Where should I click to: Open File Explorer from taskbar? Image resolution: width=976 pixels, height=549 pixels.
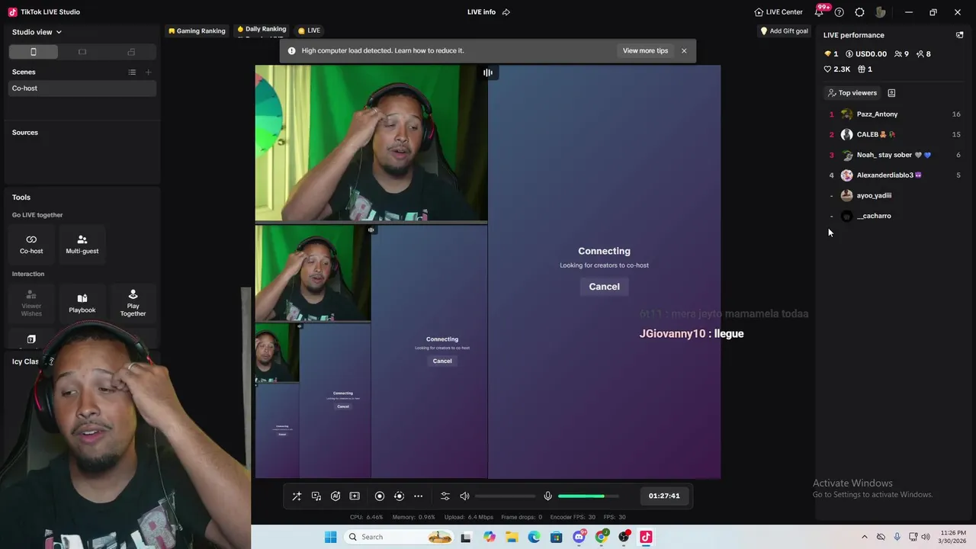(x=512, y=537)
